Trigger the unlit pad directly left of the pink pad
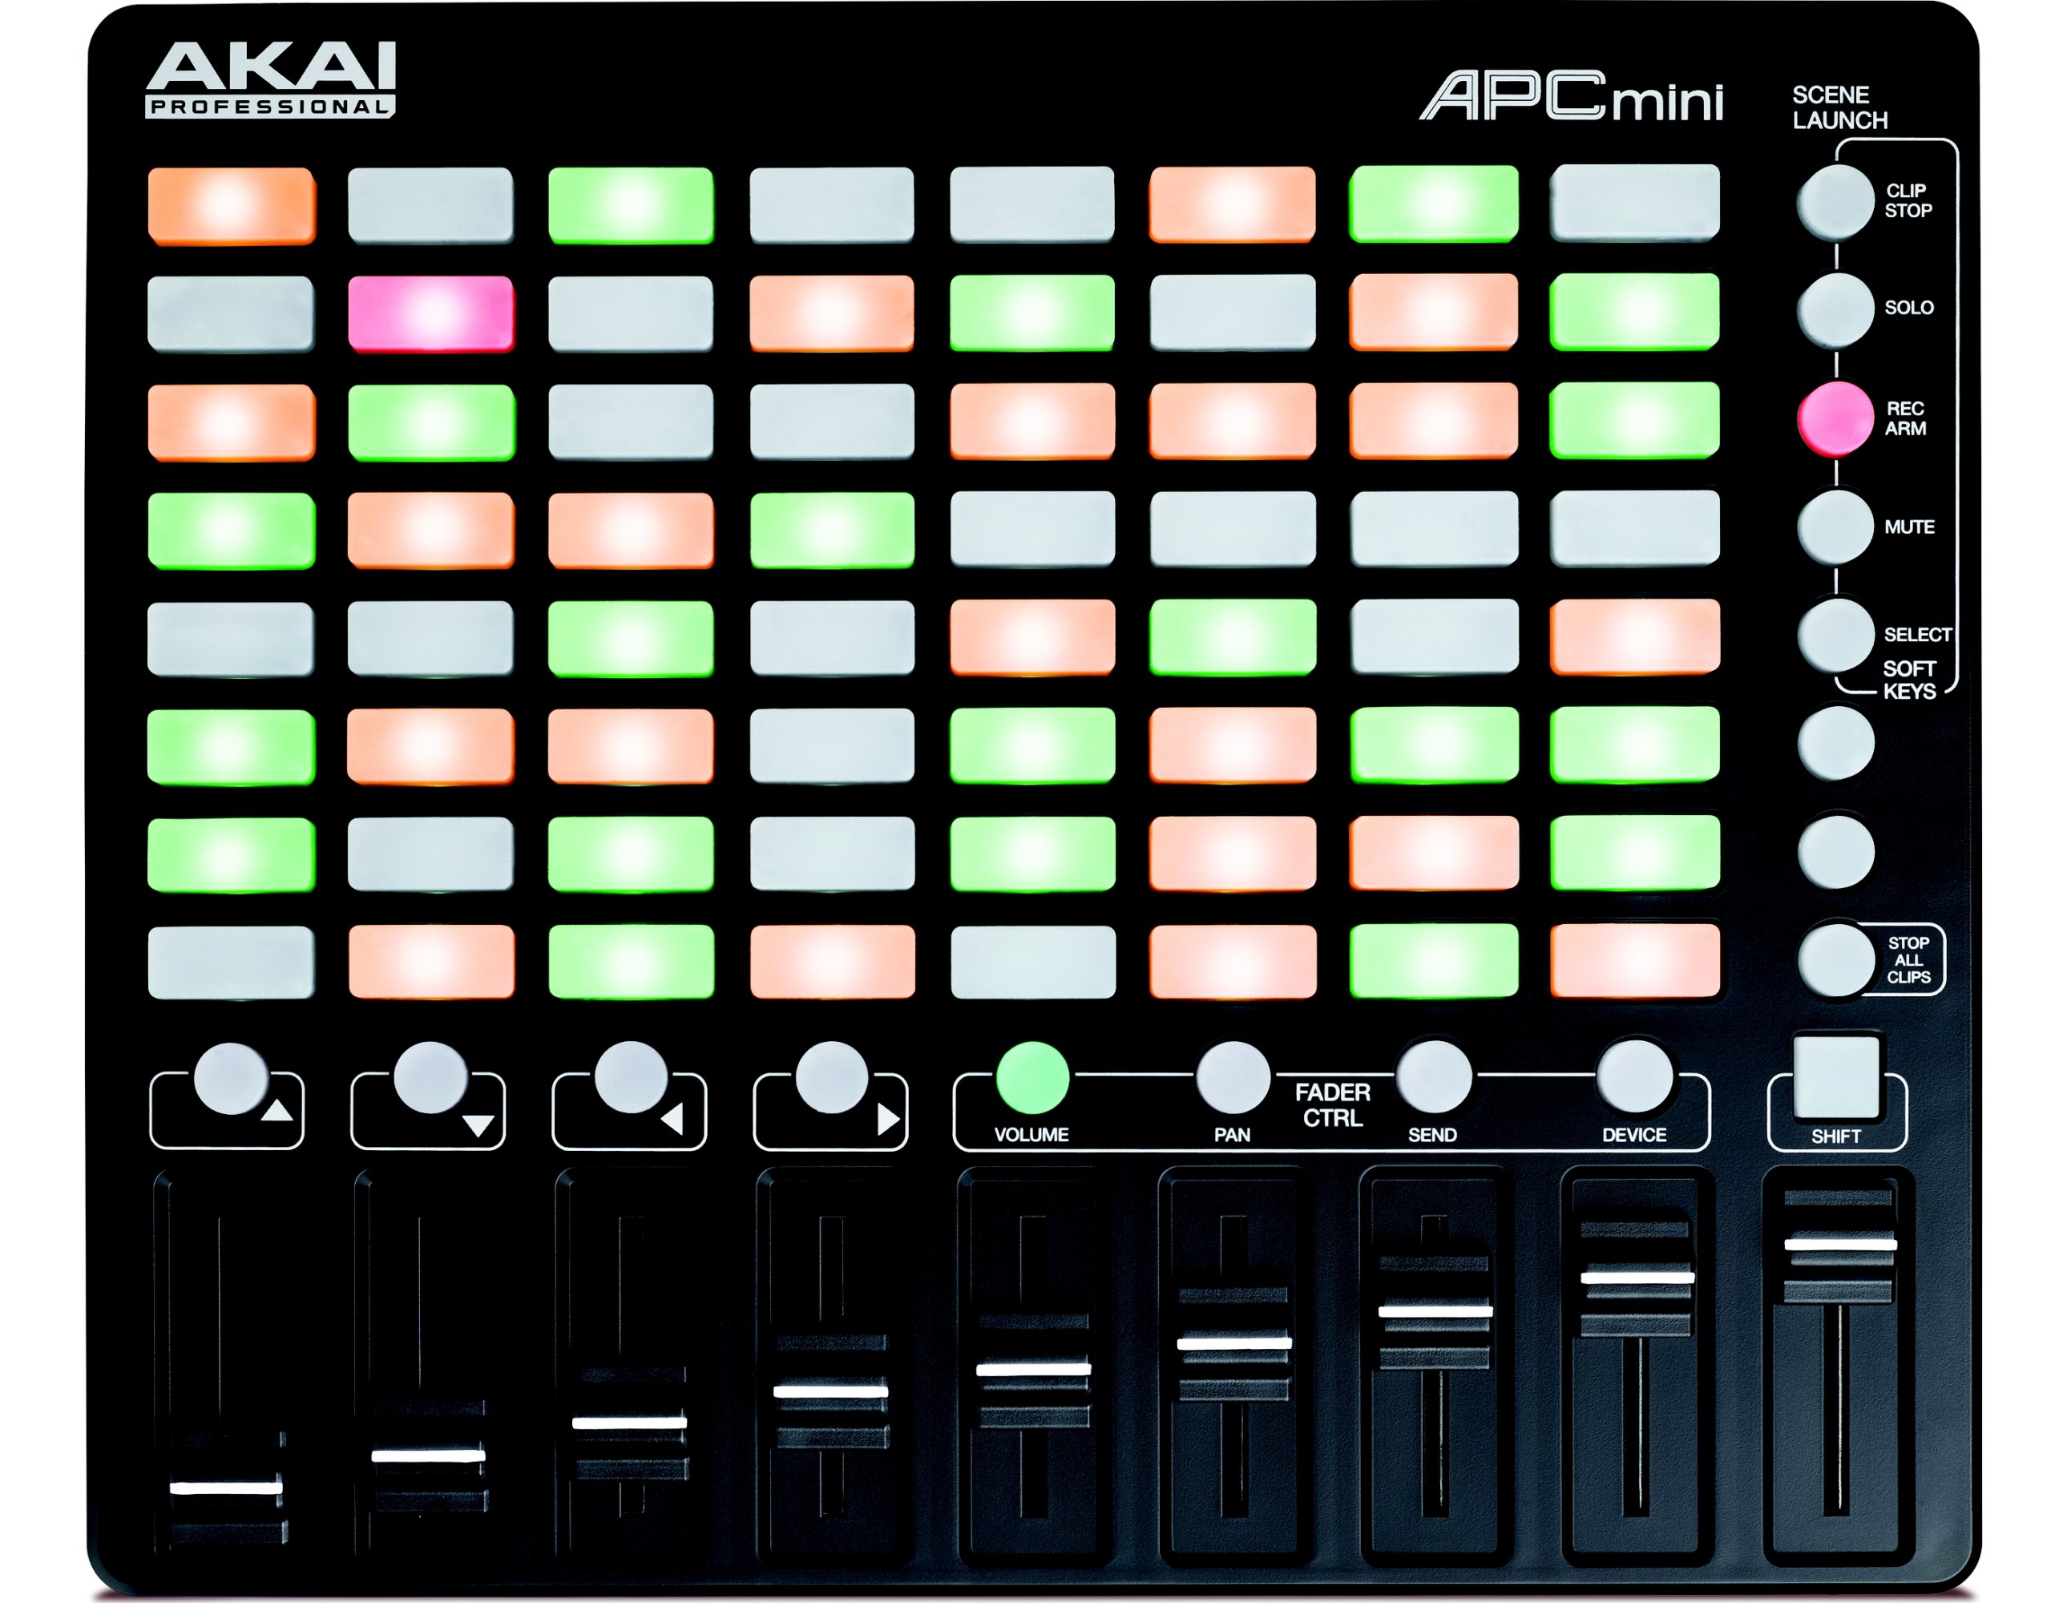The width and height of the screenshot is (2067, 1603). click(231, 314)
